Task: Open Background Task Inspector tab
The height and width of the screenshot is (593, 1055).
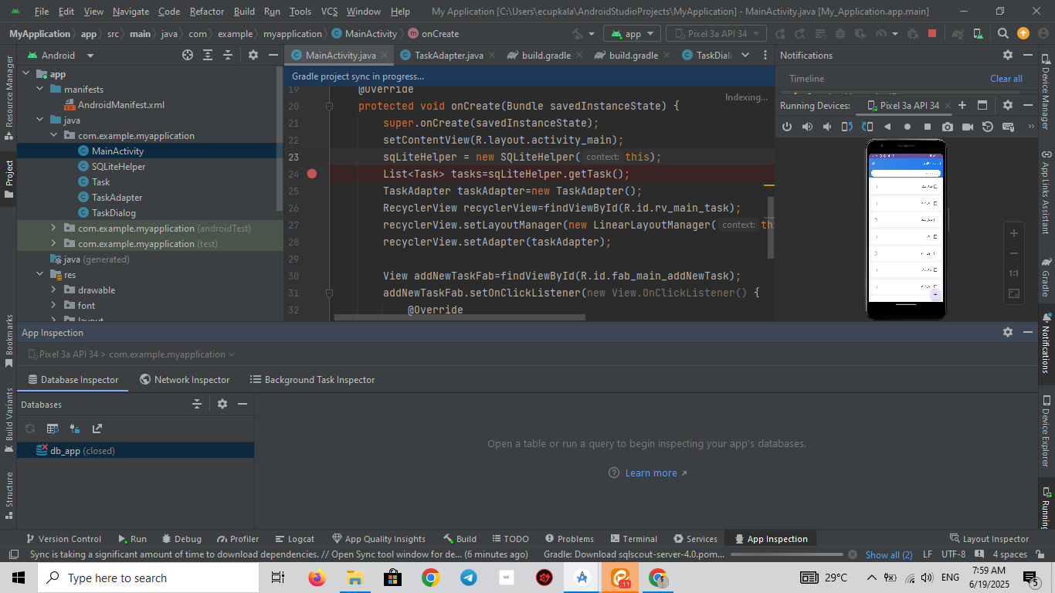Action: [313, 379]
